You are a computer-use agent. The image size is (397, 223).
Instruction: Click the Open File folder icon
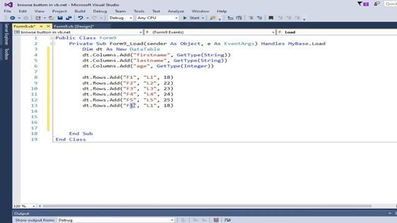(51, 18)
